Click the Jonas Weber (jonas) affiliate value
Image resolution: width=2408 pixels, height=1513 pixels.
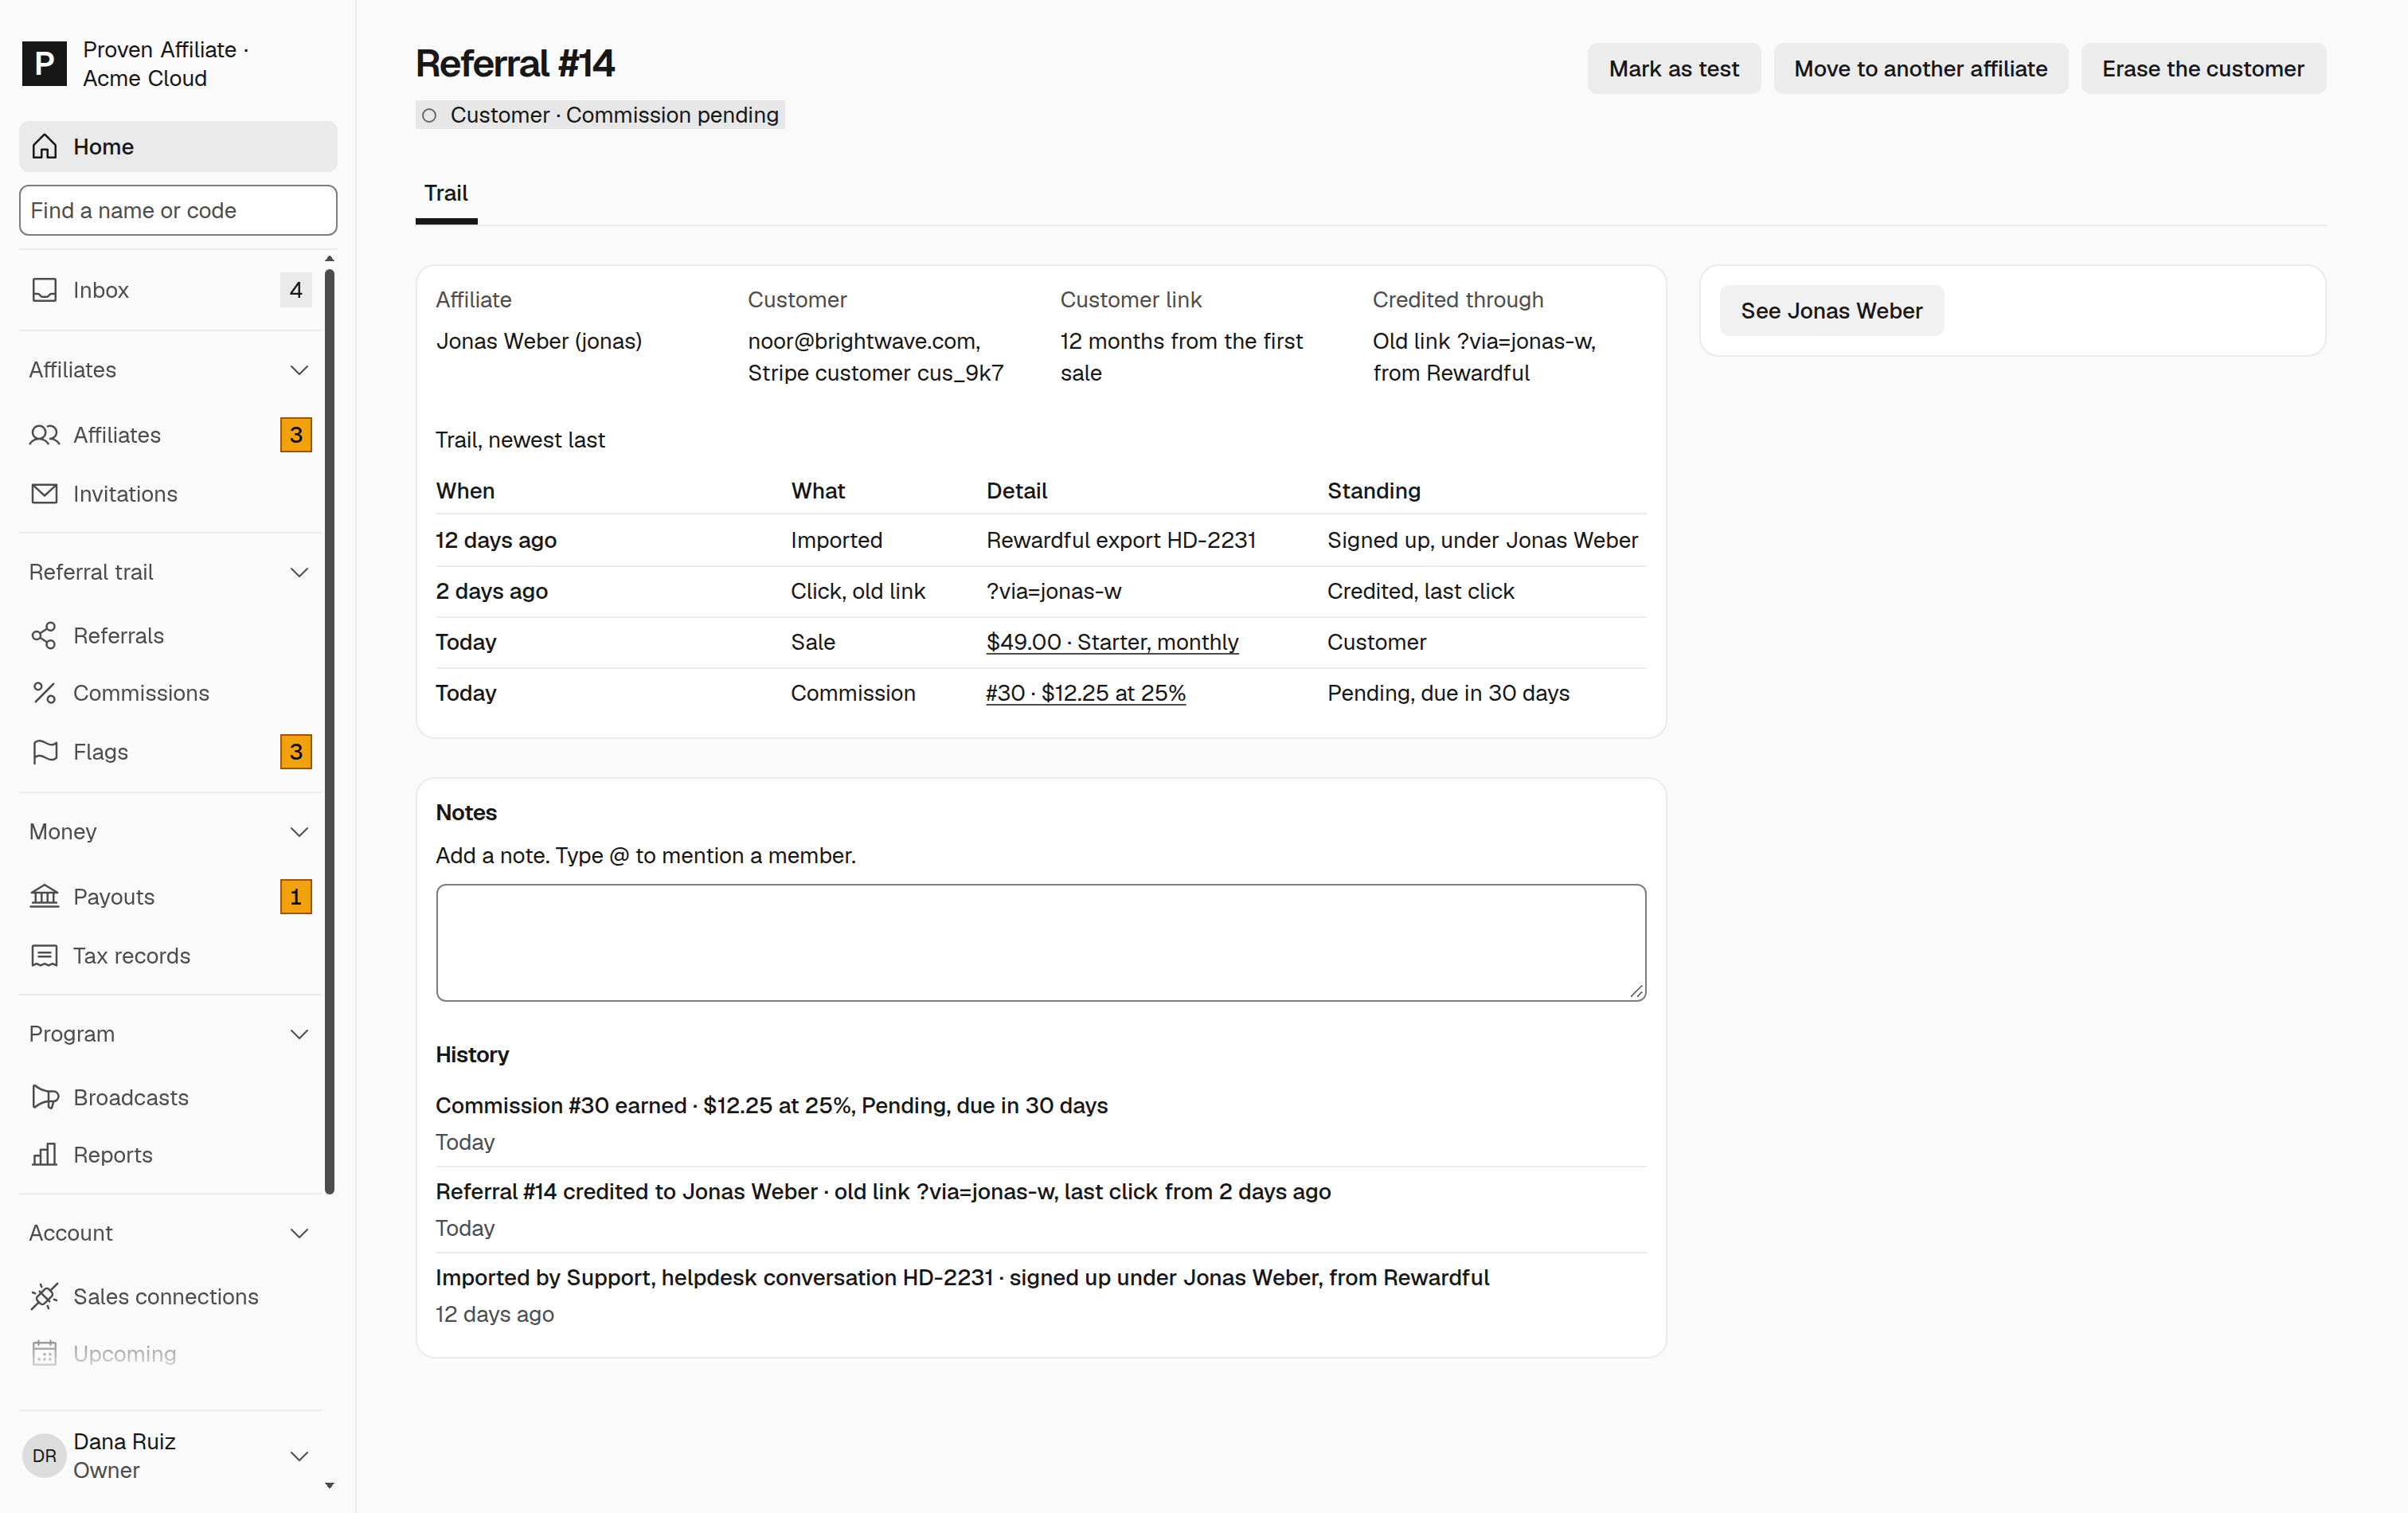click(539, 341)
